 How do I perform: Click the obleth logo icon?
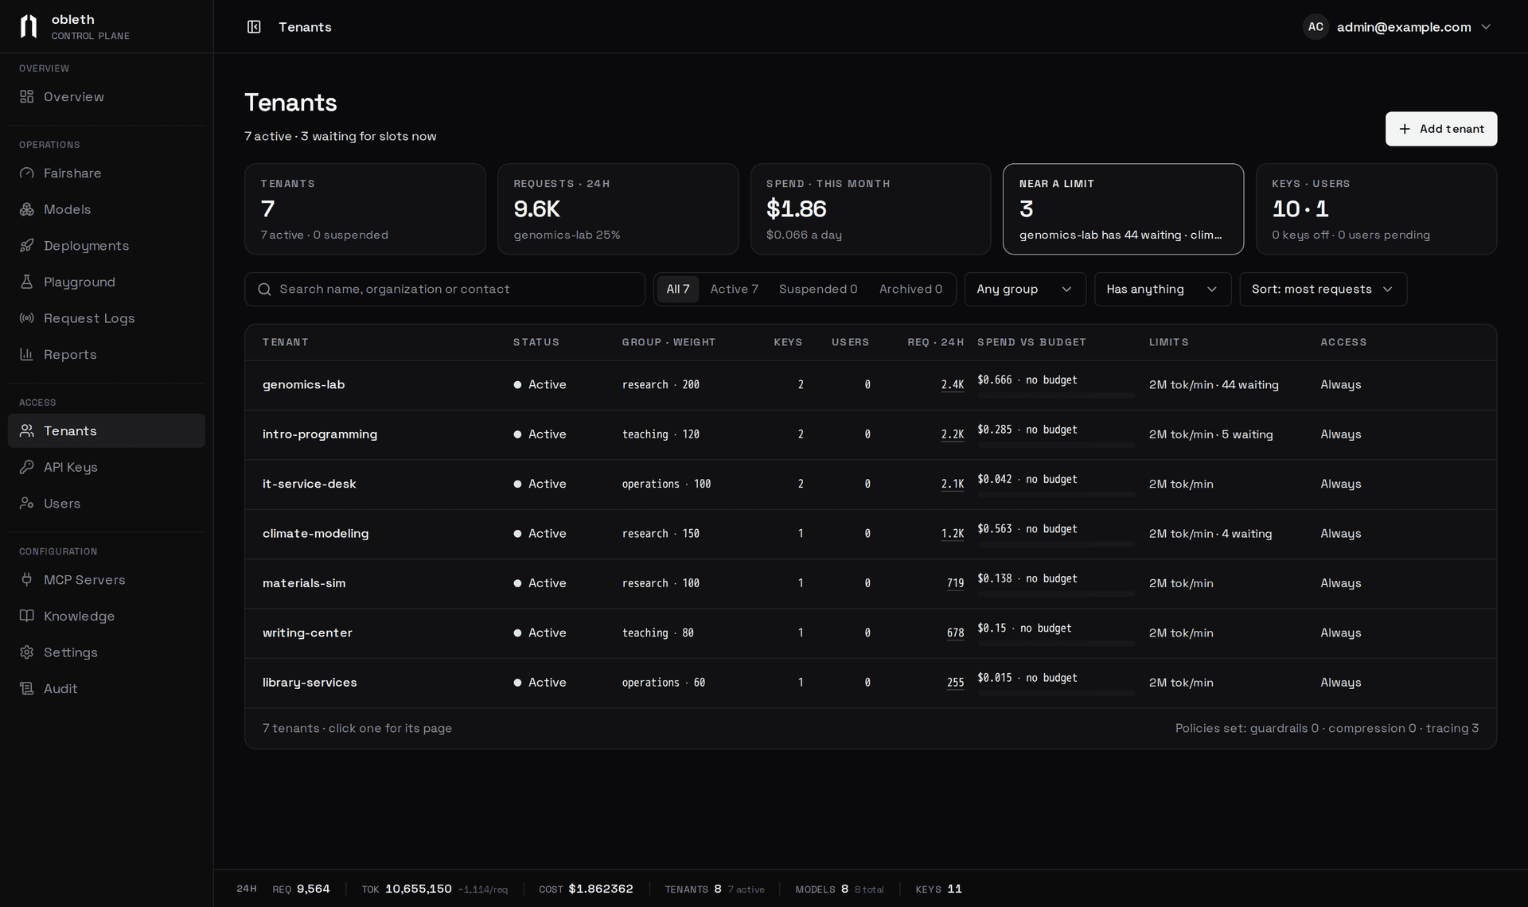(x=29, y=26)
